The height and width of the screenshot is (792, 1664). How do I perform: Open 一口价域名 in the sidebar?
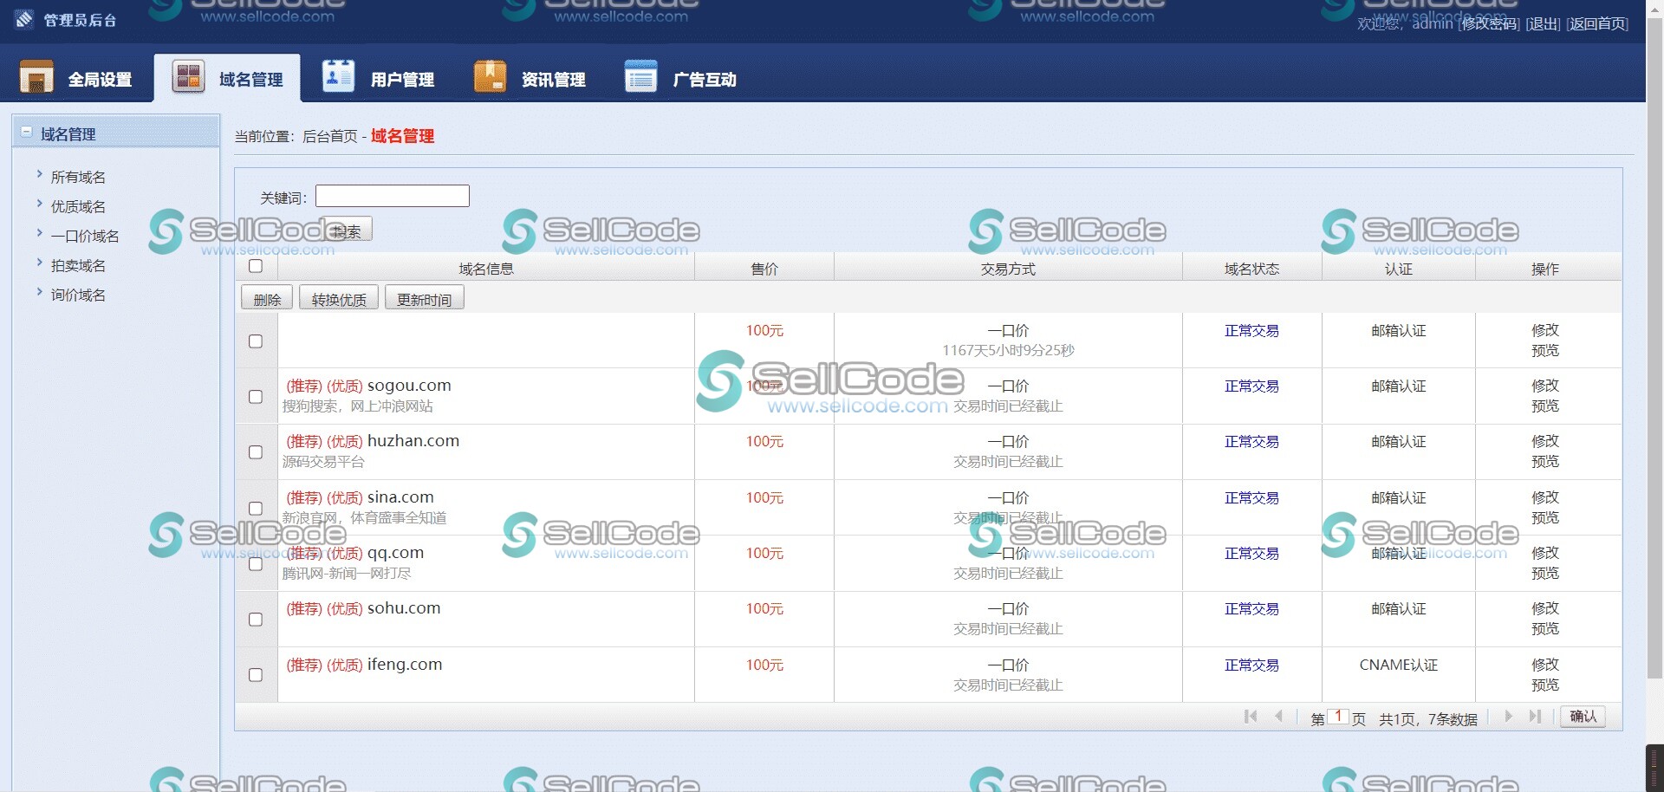(x=85, y=237)
